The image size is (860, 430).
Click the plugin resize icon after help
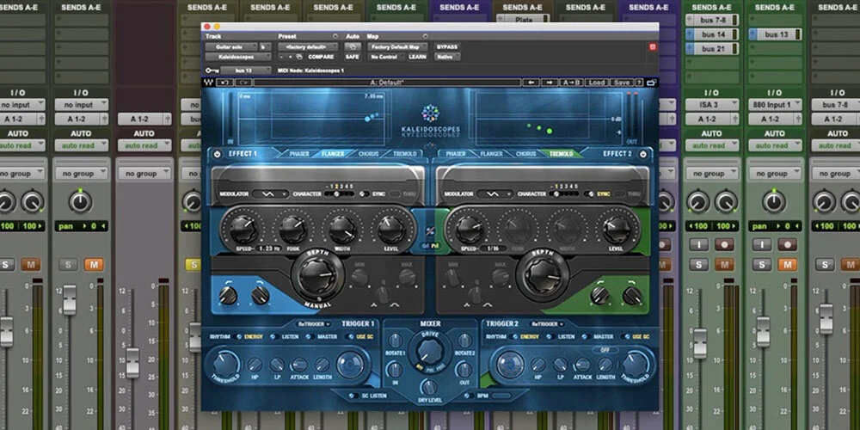(x=651, y=83)
